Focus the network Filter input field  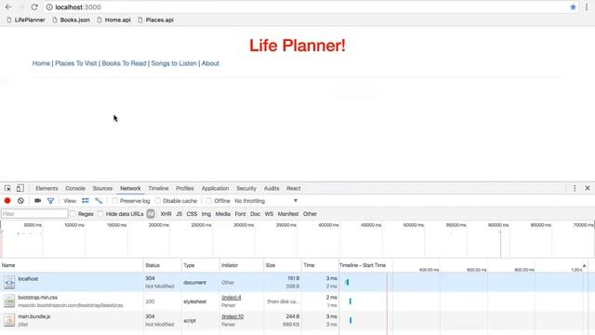(x=34, y=214)
